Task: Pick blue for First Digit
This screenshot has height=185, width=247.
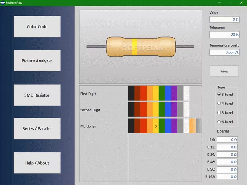Action: (x=168, y=93)
